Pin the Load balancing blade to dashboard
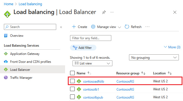Screen dimensions: 183x101 click(x=104, y=12)
